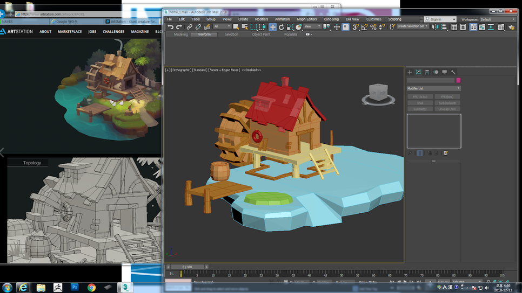This screenshot has width=522, height=293.
Task: Open the Modifiers menu
Action: [261, 19]
